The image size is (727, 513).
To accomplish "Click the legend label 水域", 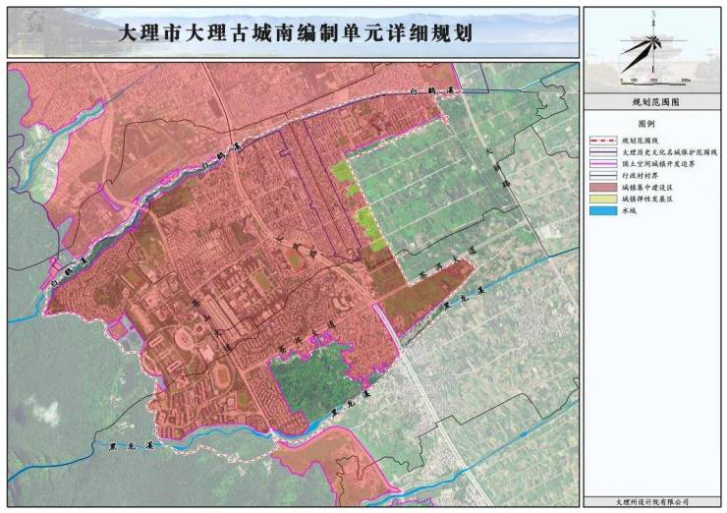I will tap(629, 210).
